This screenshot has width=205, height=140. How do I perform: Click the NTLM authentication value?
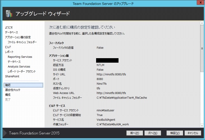coord(100,65)
